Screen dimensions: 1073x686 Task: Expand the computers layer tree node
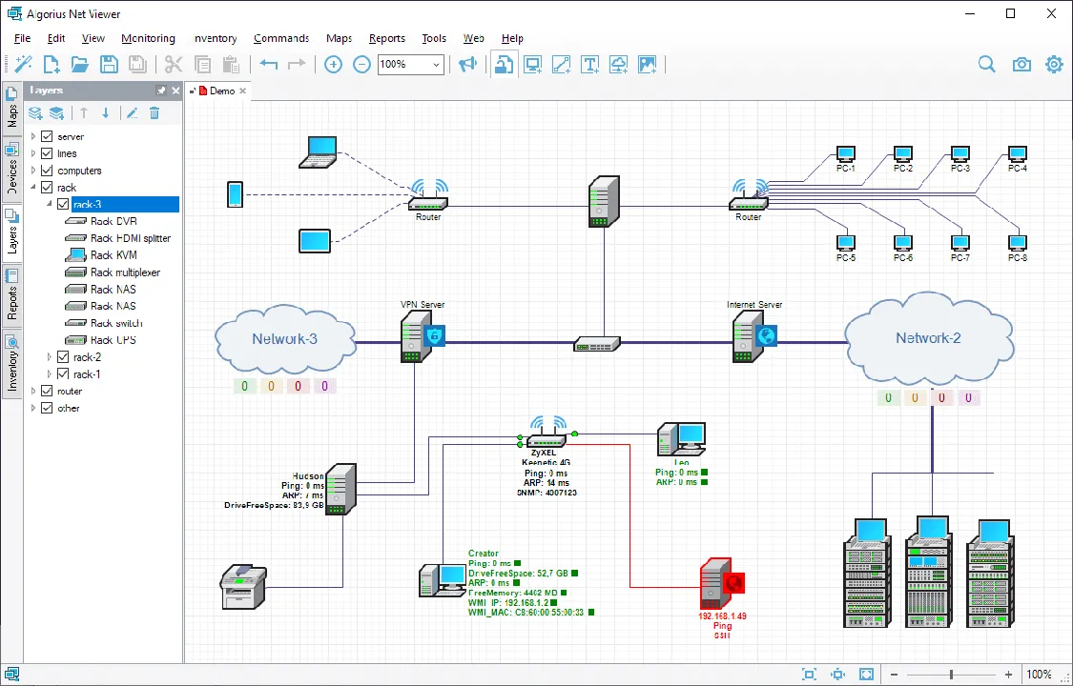pyautogui.click(x=32, y=171)
